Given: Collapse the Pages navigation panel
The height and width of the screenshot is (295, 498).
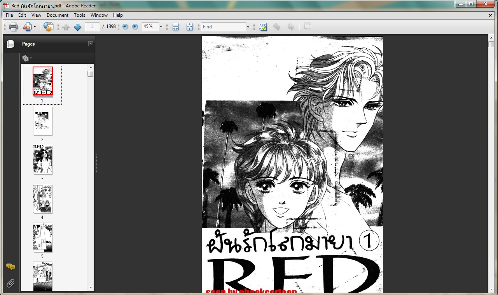Looking at the screenshot, I should 91,44.
